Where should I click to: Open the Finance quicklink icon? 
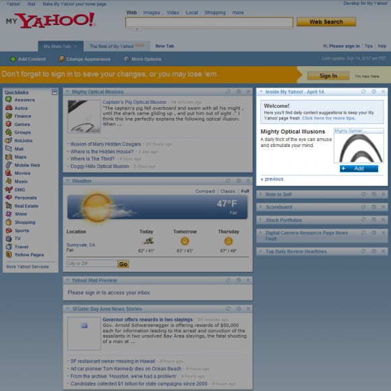[9, 116]
